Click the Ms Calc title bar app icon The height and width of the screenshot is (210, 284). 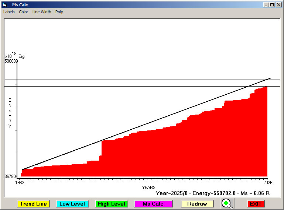point(5,5)
